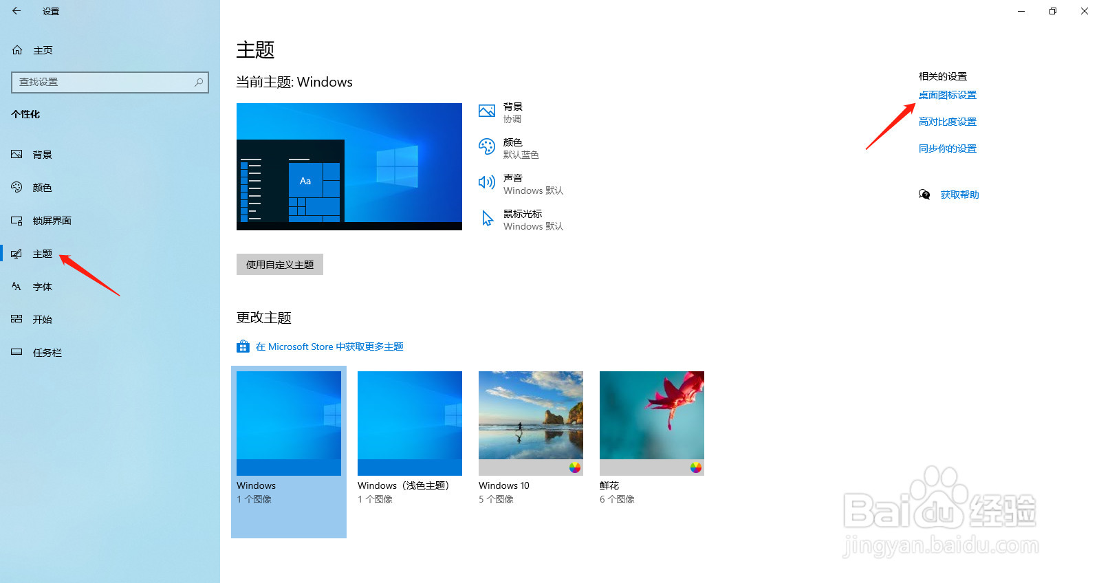The width and height of the screenshot is (1099, 583).
Task: Close the Settings window
Action: point(1084,11)
